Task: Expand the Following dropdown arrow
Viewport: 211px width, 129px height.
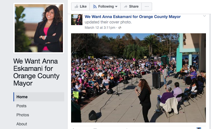Action: tap(116, 6)
